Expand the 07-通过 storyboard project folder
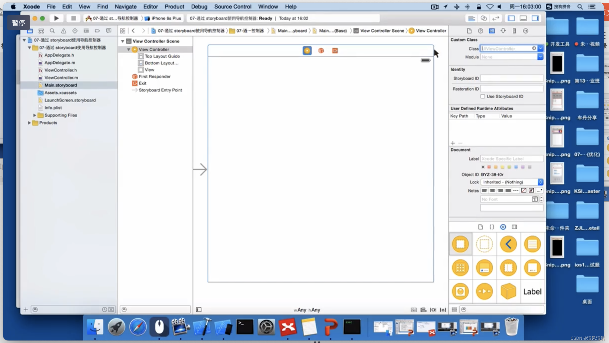This screenshot has height=343, width=609. (x=29, y=47)
